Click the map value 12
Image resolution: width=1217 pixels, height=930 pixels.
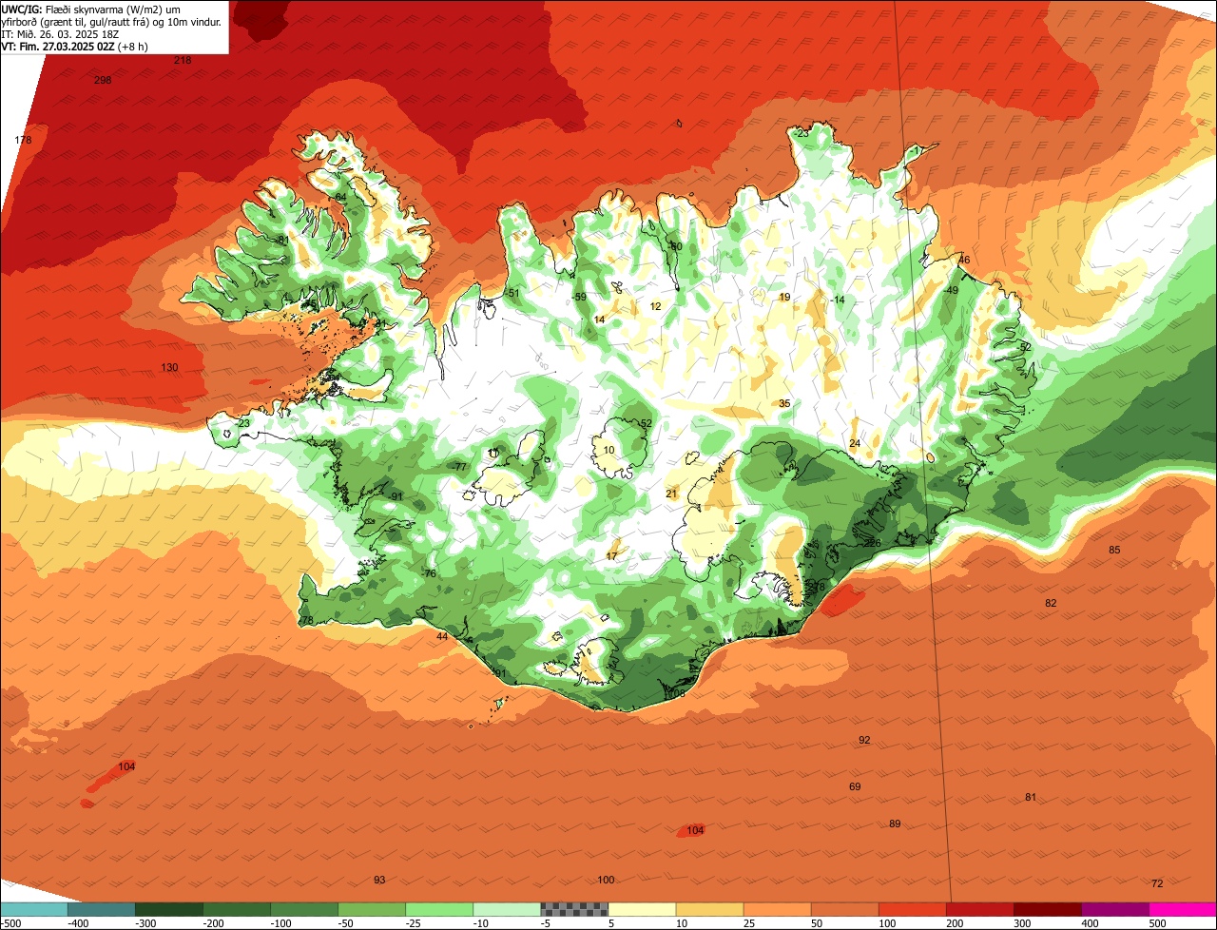655,306
